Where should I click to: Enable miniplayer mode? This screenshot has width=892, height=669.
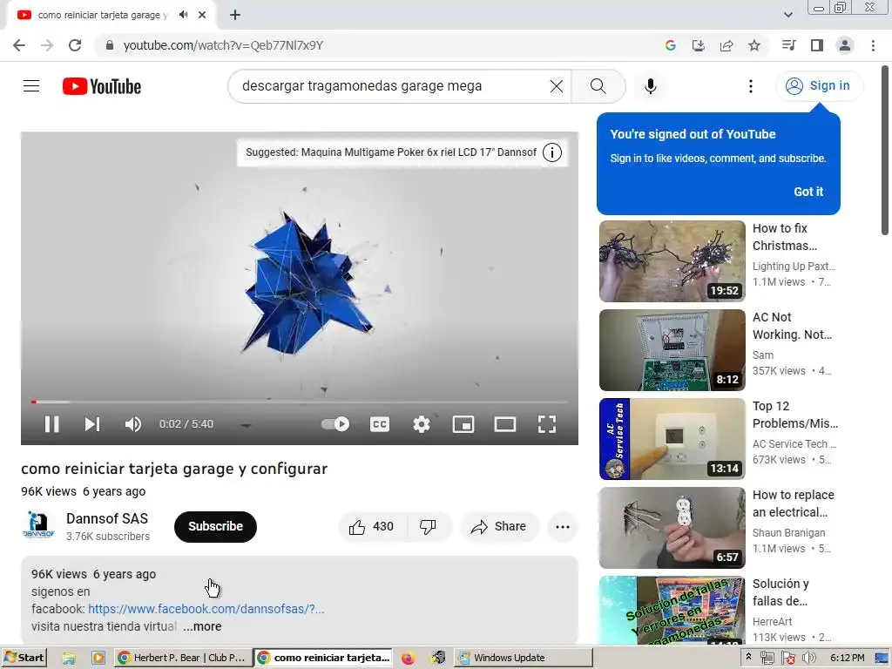(463, 424)
